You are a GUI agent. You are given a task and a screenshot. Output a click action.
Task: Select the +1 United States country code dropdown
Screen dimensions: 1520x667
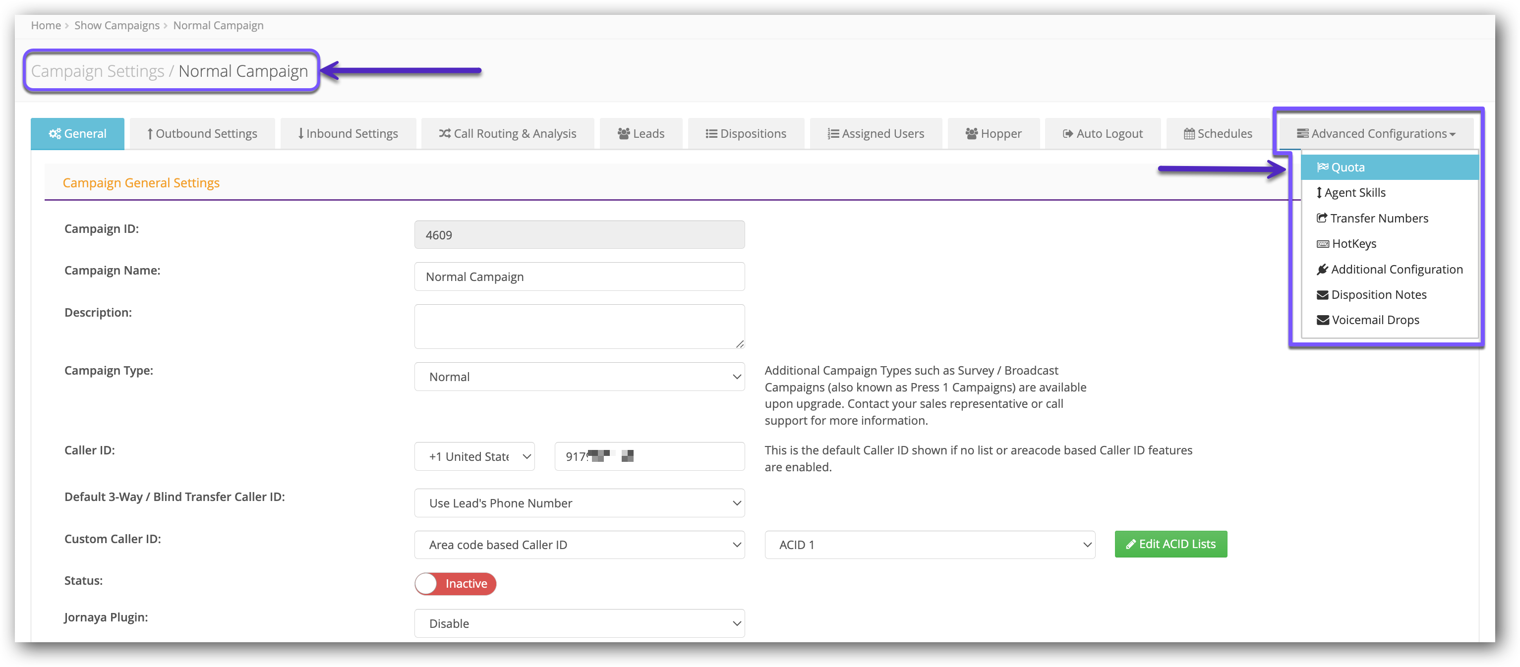(474, 456)
